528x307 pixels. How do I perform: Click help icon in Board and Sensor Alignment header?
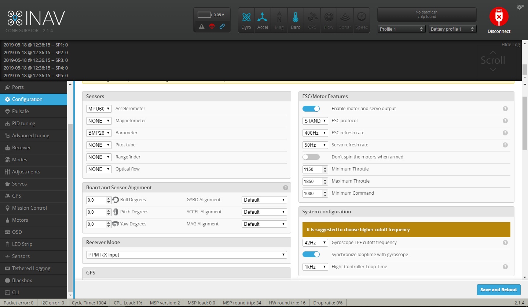[x=285, y=188]
